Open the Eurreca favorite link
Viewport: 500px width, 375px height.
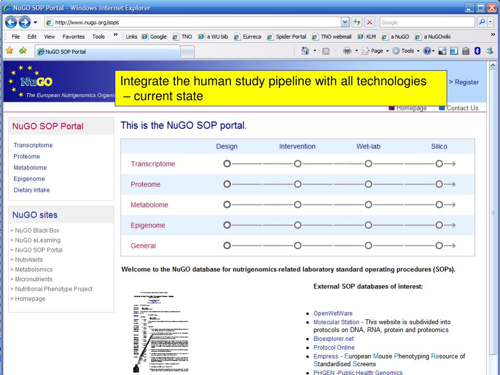248,37
